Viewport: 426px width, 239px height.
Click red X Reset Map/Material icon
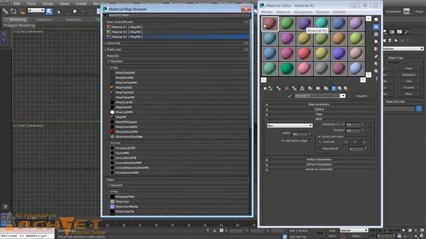pyautogui.click(x=286, y=88)
